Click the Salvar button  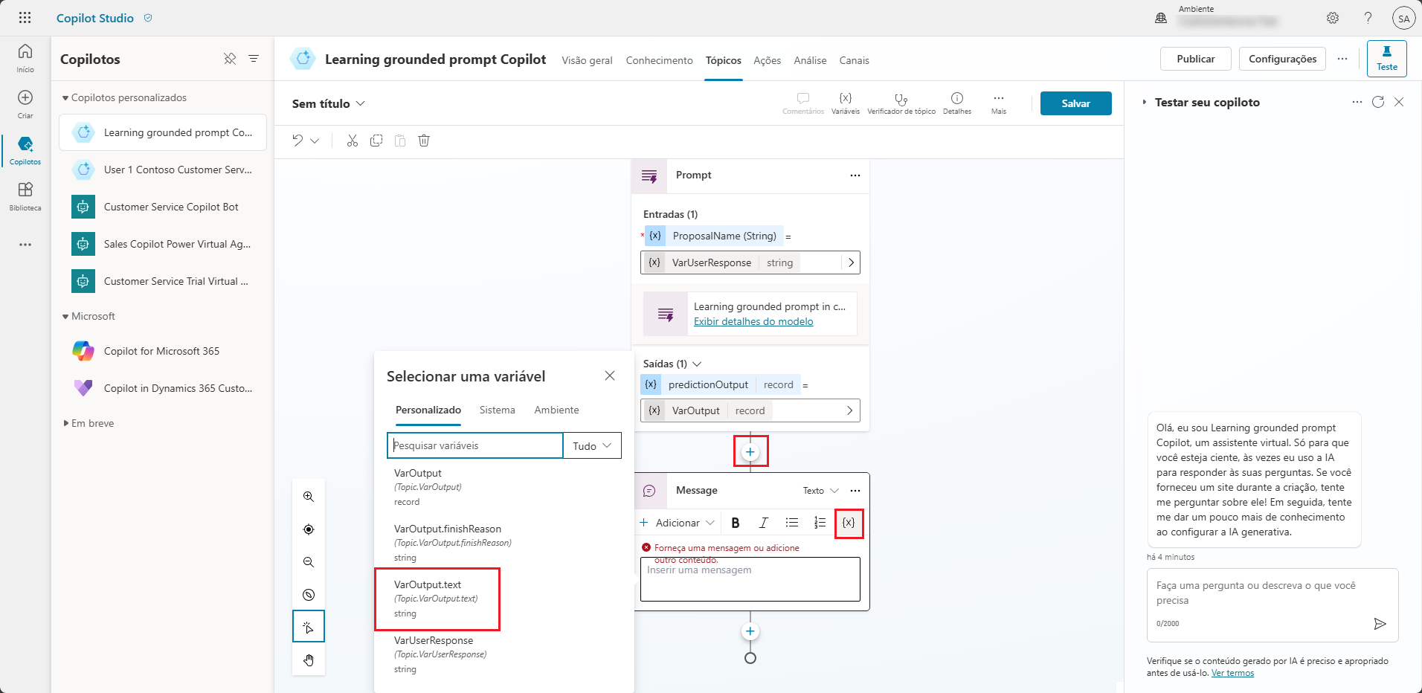click(x=1075, y=103)
